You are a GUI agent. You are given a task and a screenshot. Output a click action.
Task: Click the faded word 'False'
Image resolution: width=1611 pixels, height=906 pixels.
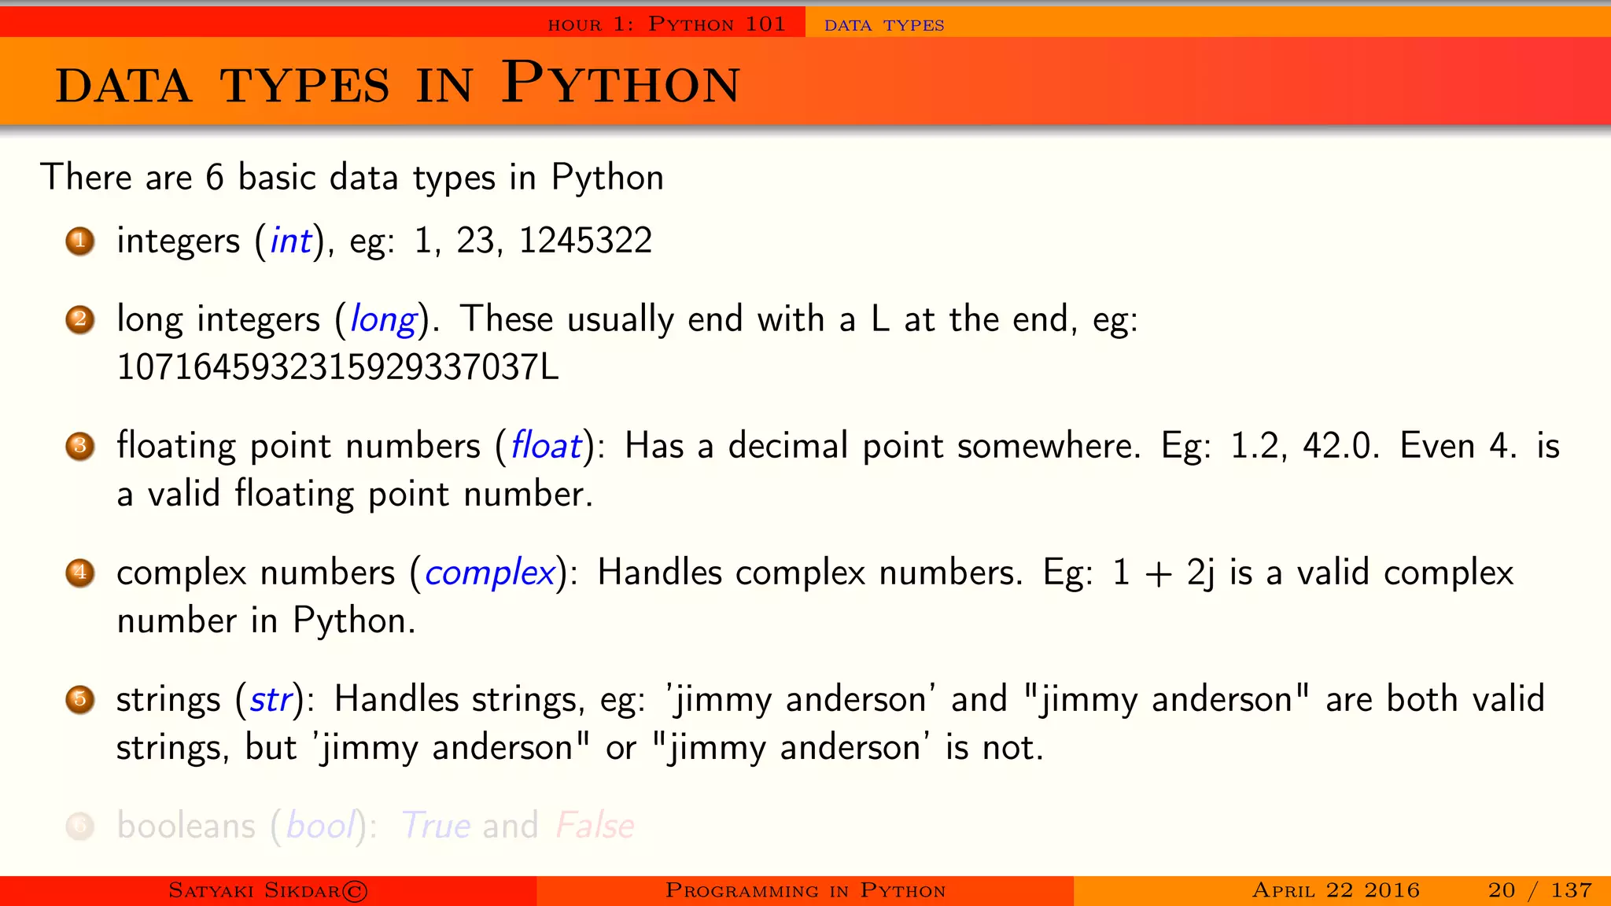point(595,825)
